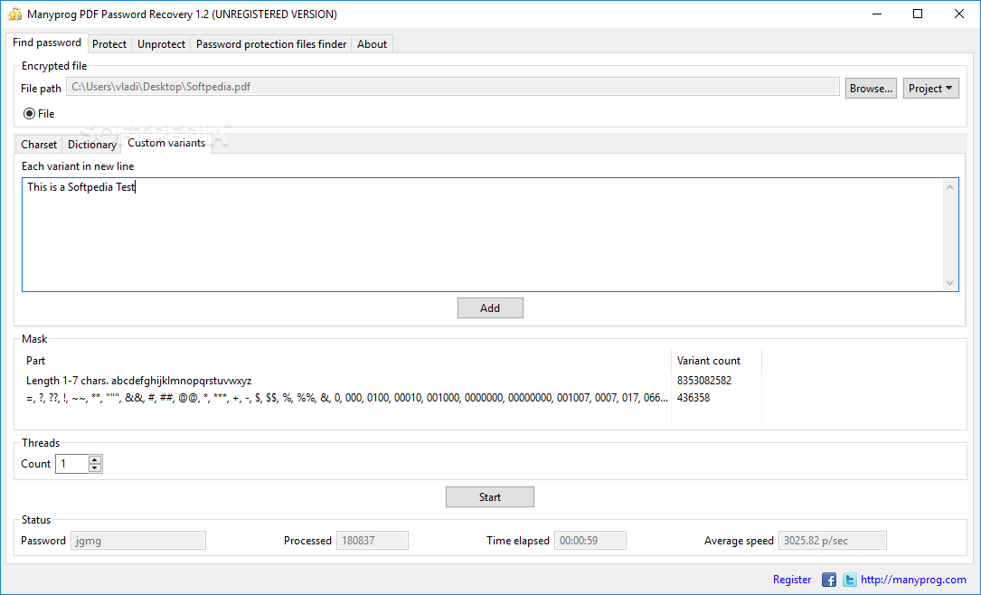Viewport: 981px width, 595px height.
Task: Increase thread count with up arrow
Action: click(95, 460)
